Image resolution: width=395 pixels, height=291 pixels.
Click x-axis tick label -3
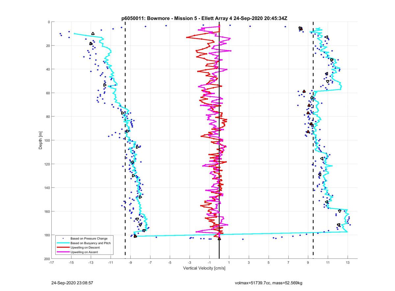(x=190, y=263)
